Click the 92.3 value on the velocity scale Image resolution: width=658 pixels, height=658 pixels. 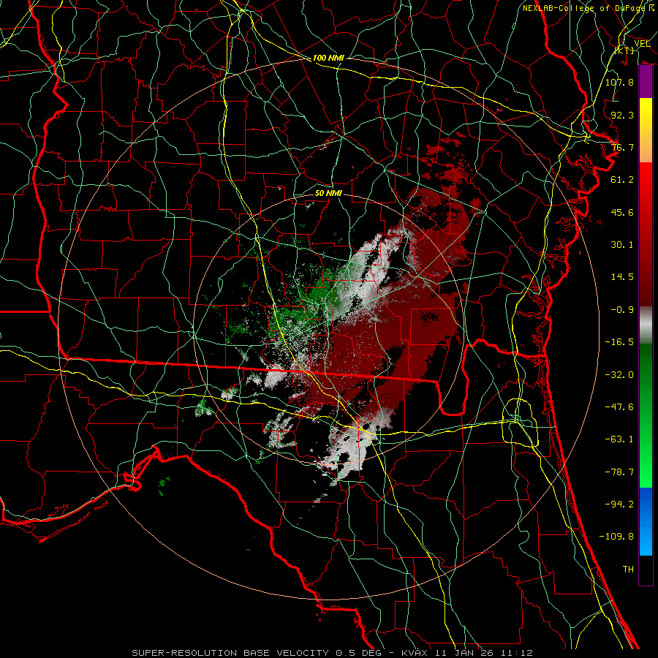point(622,115)
